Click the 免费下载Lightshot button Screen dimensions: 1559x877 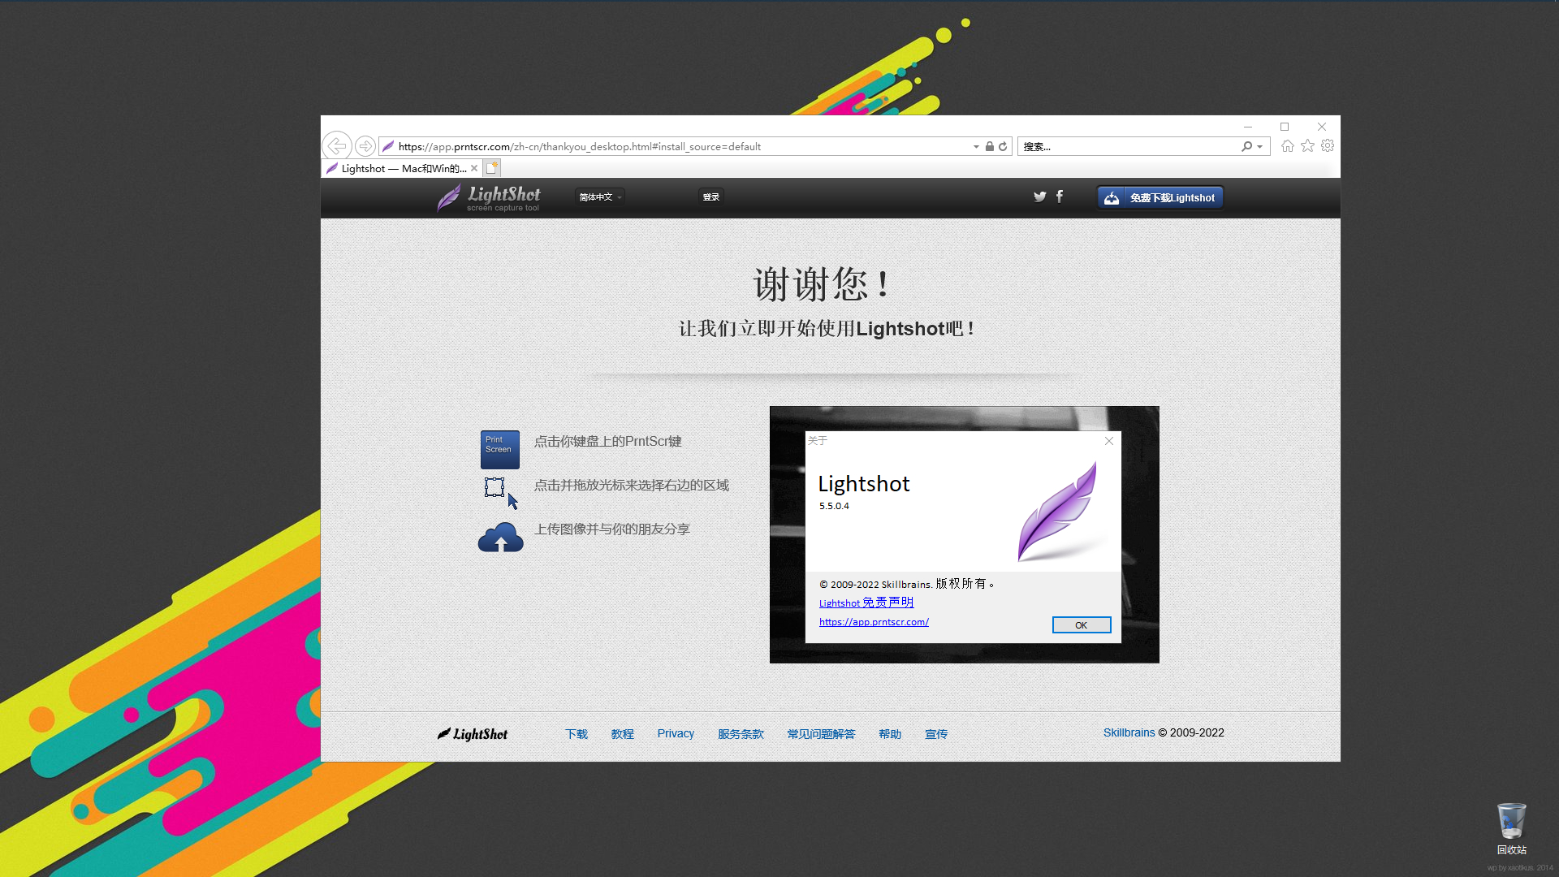click(1160, 197)
